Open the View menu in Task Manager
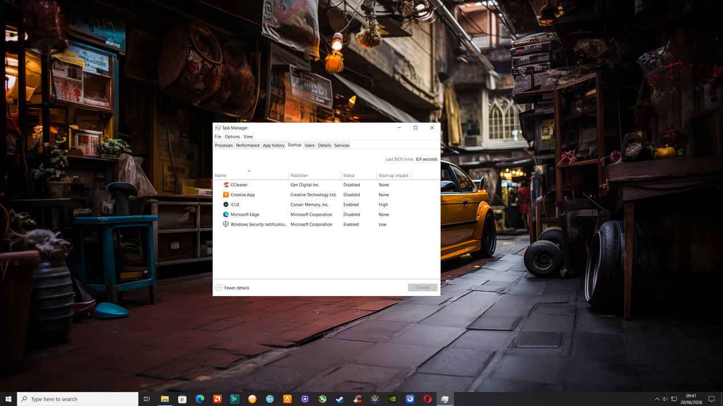 pos(248,136)
